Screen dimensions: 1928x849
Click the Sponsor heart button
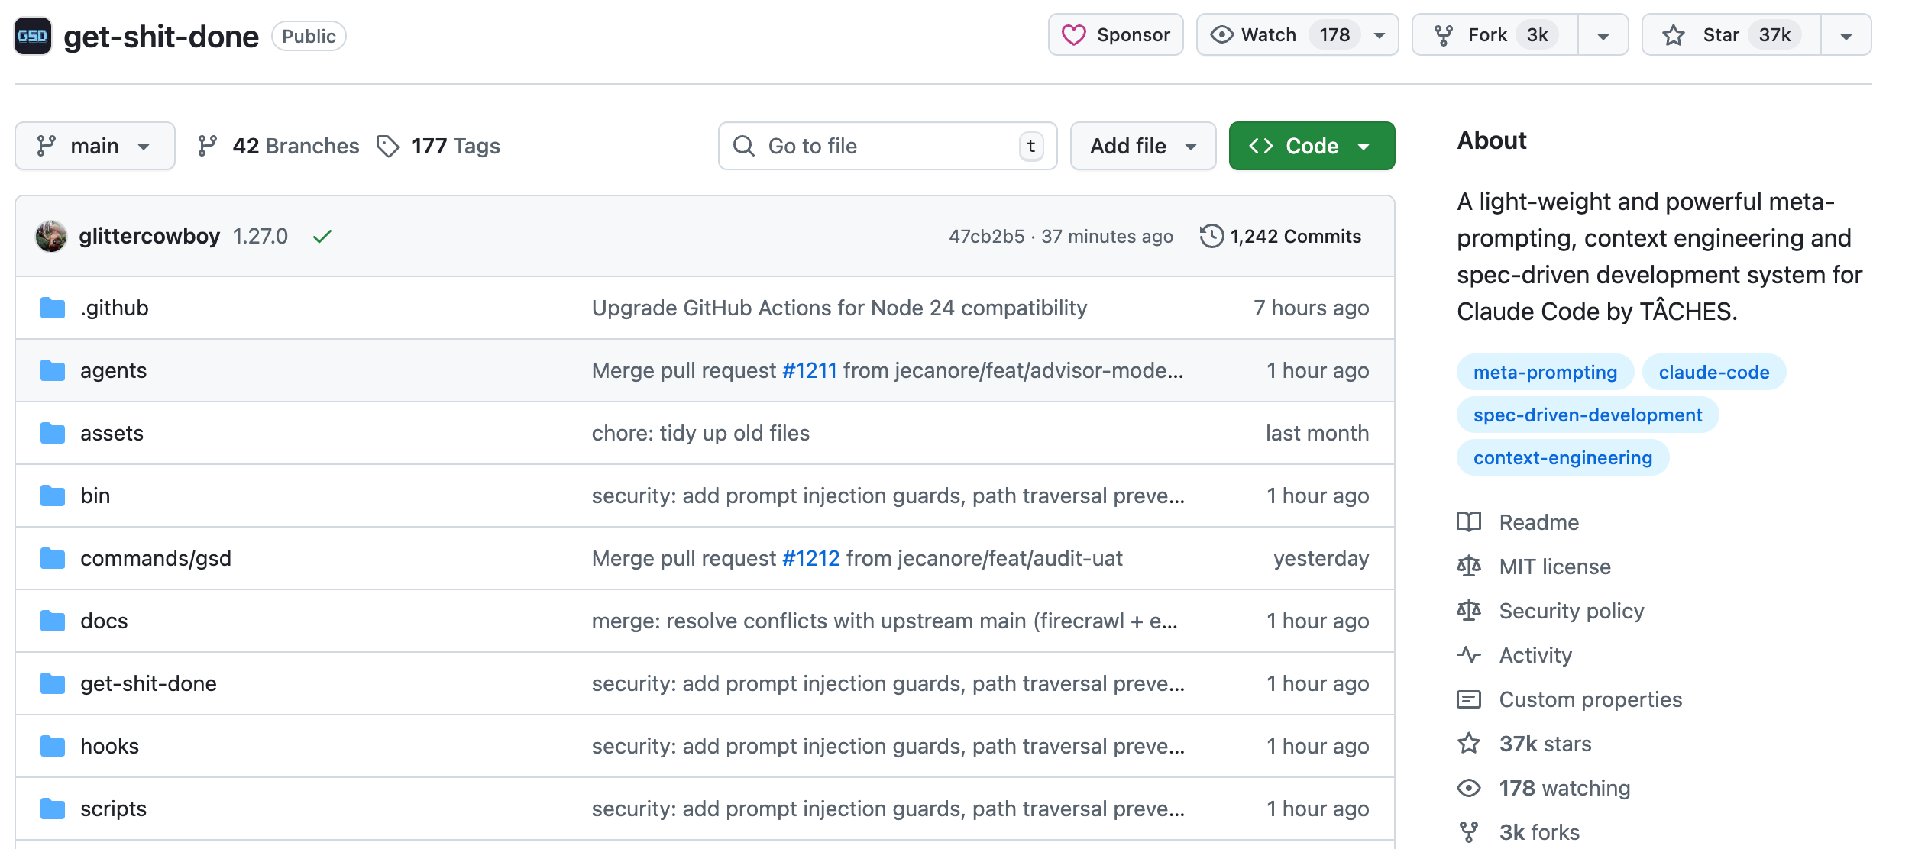[x=1115, y=35]
